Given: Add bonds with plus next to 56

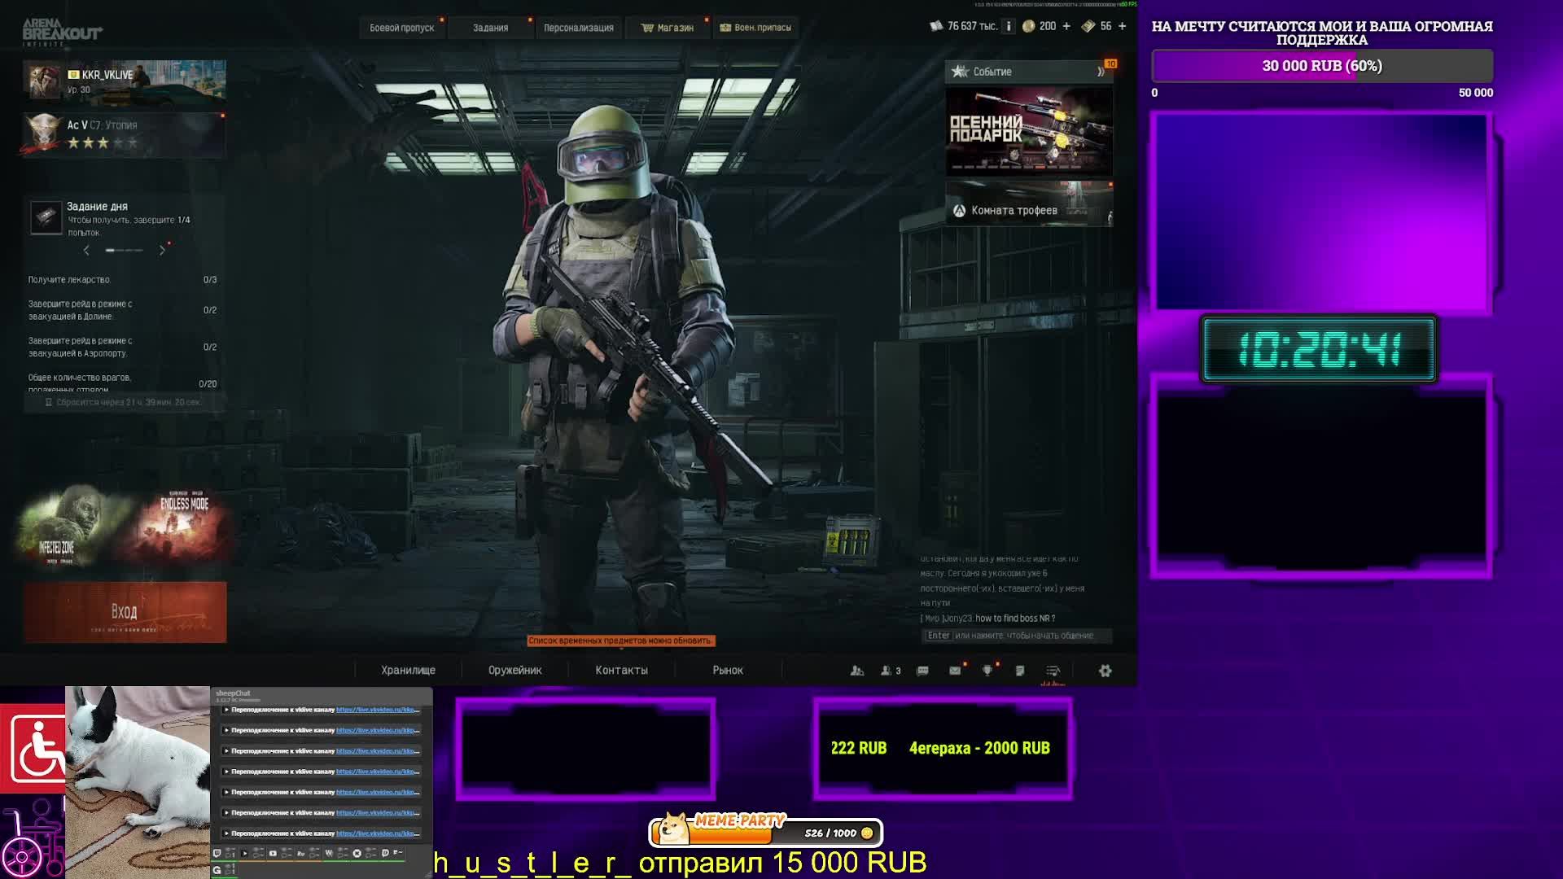Looking at the screenshot, I should tap(1123, 26).
